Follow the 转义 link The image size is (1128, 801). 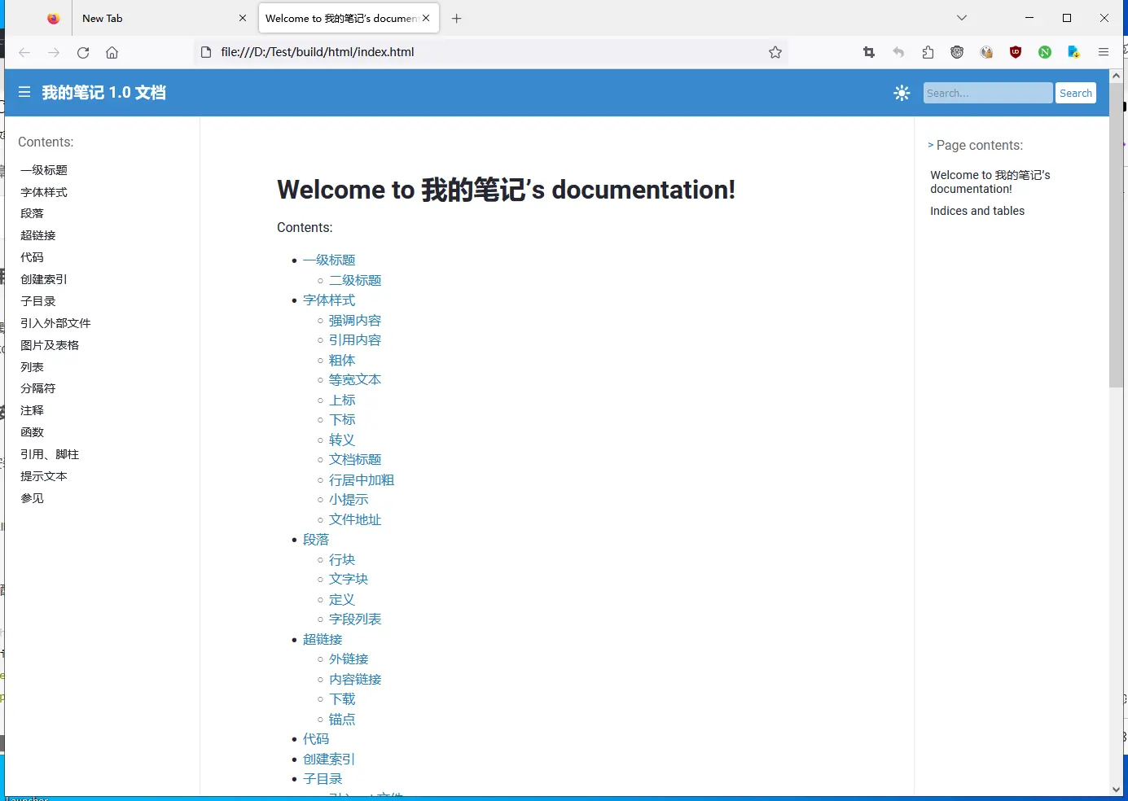pyautogui.click(x=342, y=440)
